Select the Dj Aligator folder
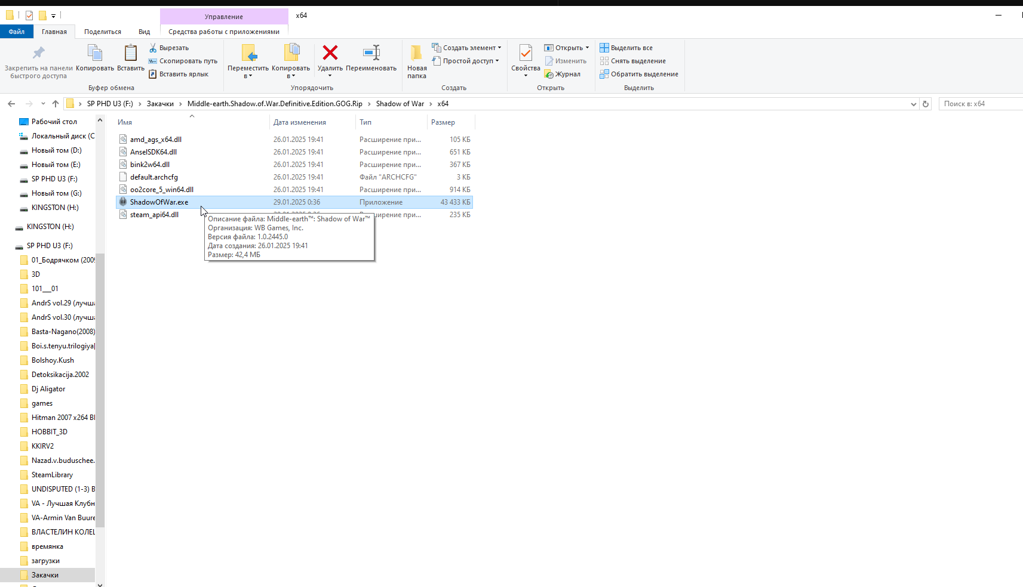The image size is (1023, 587). (48, 389)
